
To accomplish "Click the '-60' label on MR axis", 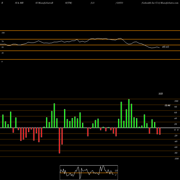I will click(176, 147).
